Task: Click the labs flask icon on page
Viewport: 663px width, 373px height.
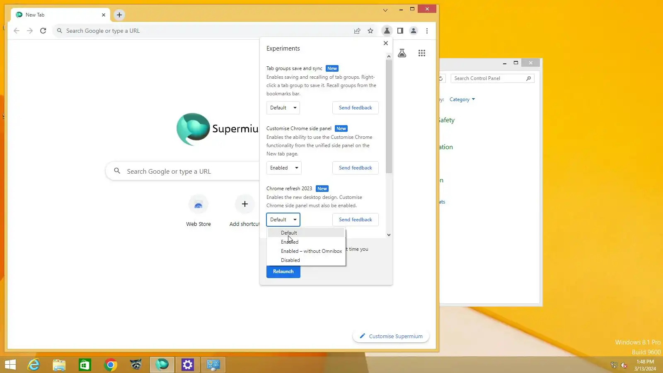Action: point(402,53)
